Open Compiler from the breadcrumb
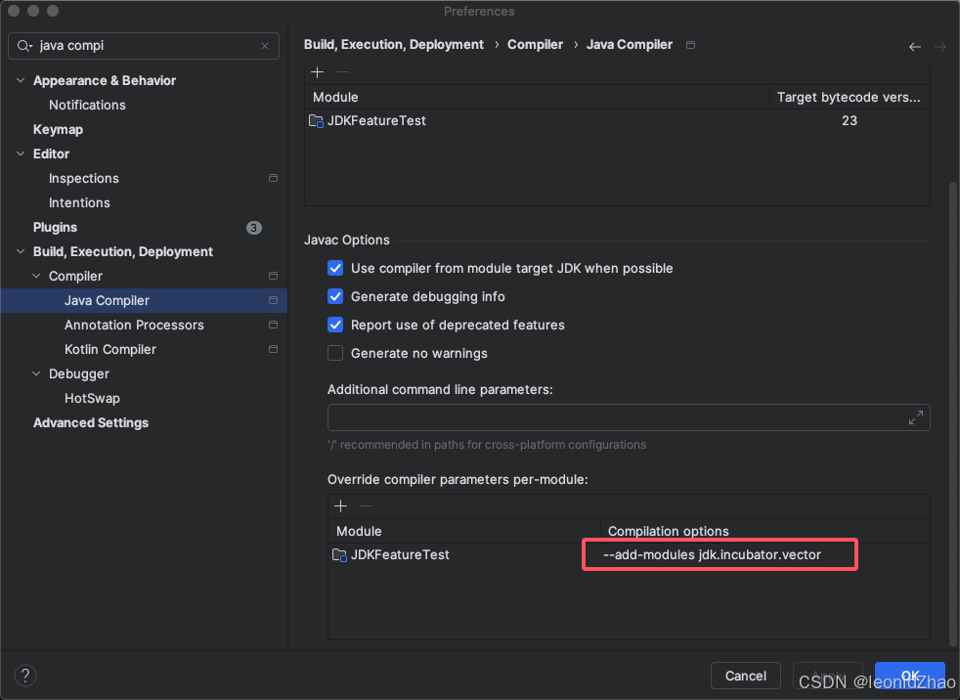The image size is (960, 700). point(535,44)
